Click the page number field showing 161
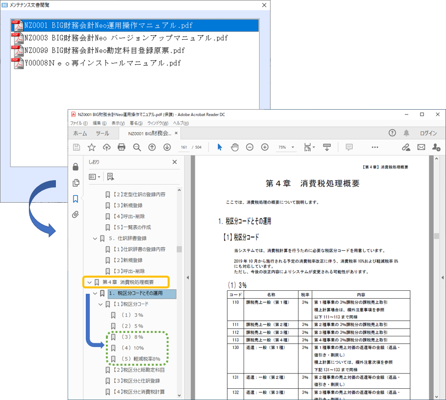This screenshot has height=400, width=446. pyautogui.click(x=184, y=147)
